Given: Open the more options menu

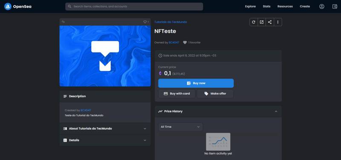Looking at the screenshot, I should 278,22.
